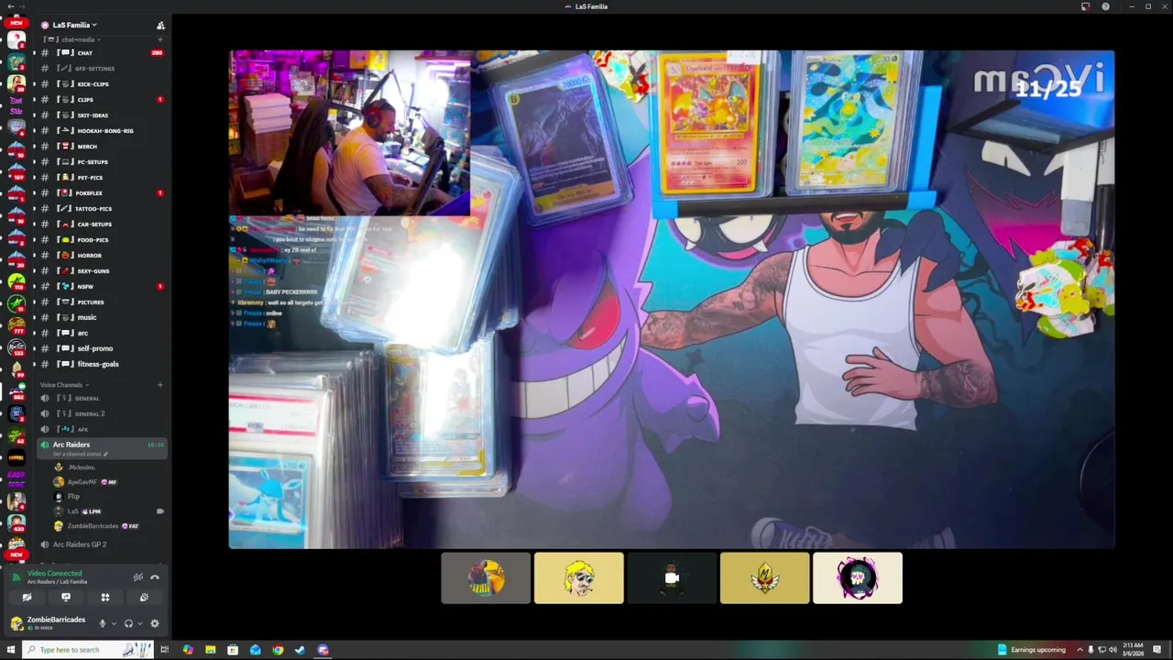Open File Explorer from the taskbar

[211, 650]
